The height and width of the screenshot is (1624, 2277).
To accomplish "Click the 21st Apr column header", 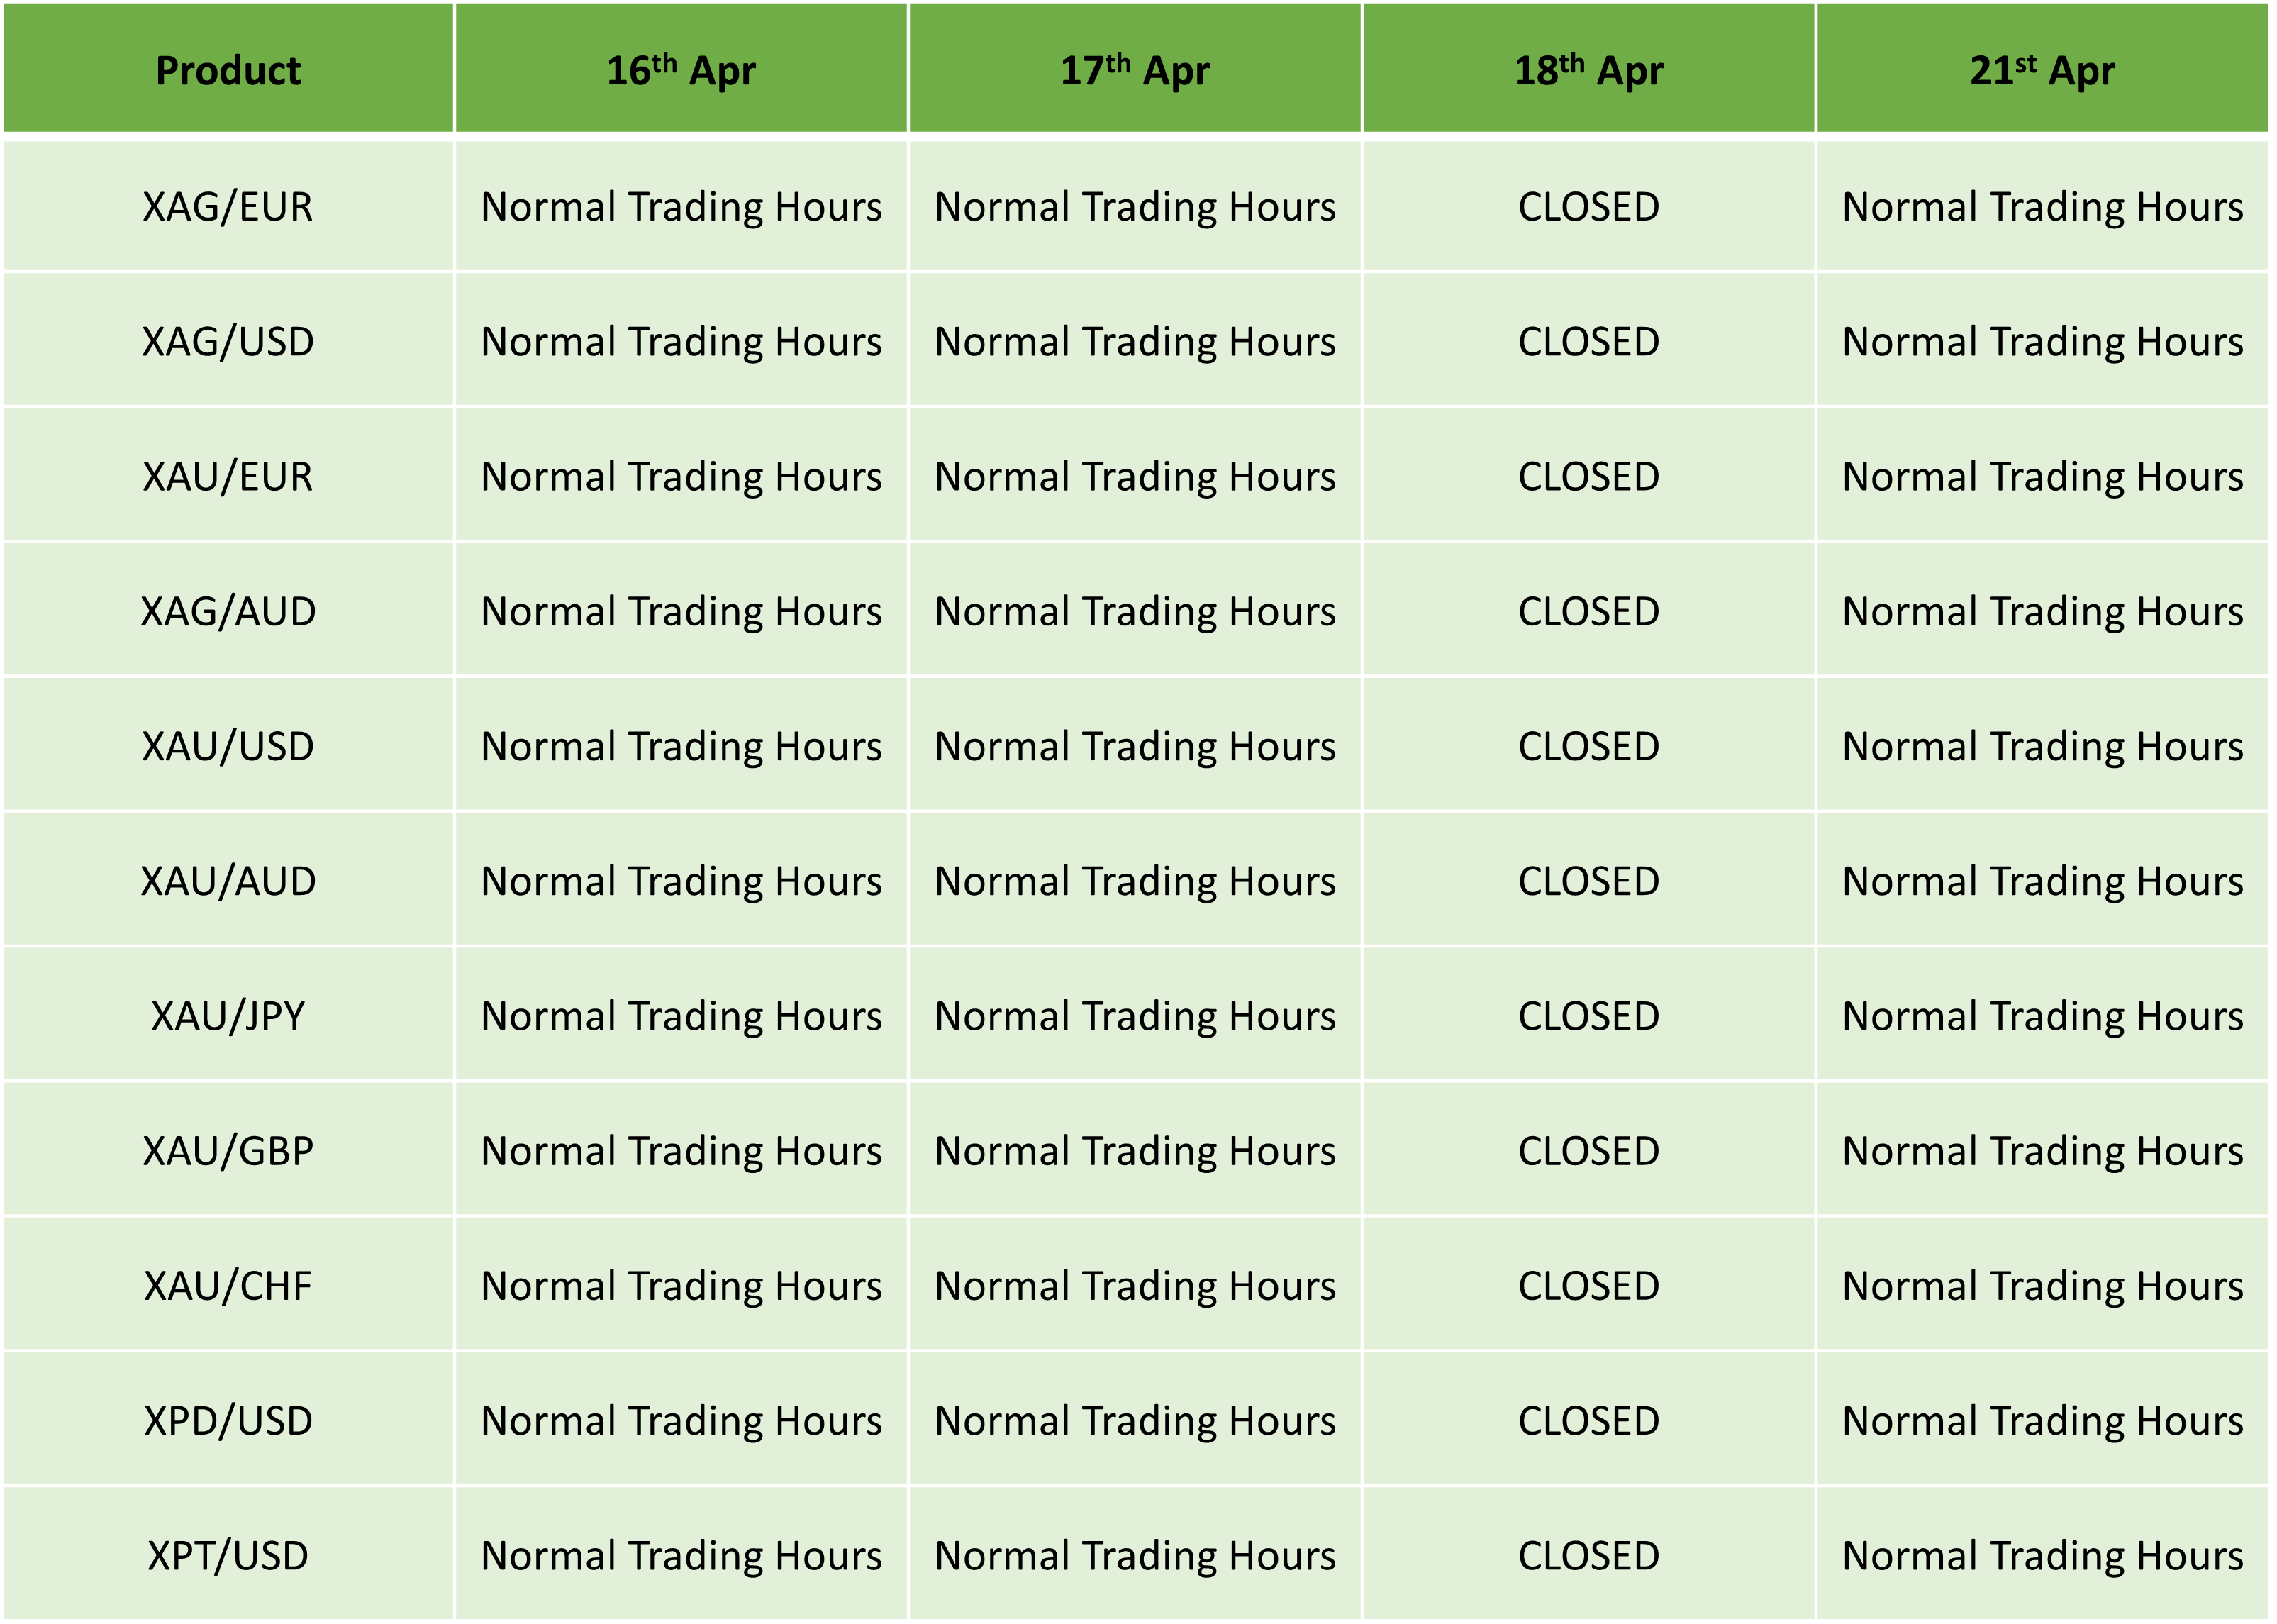I will 2042,68.
